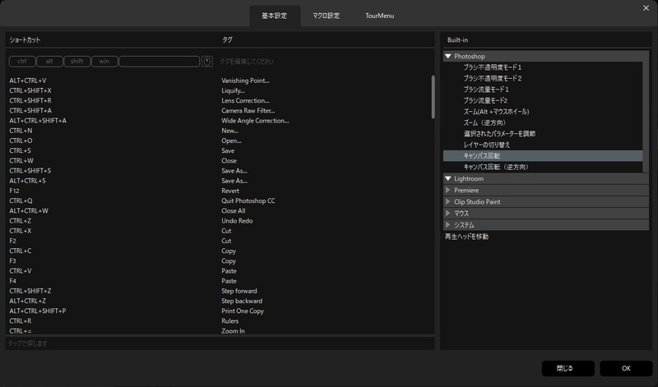Select the Step backward row
Viewport: 658px width, 387px height.
coord(218,302)
